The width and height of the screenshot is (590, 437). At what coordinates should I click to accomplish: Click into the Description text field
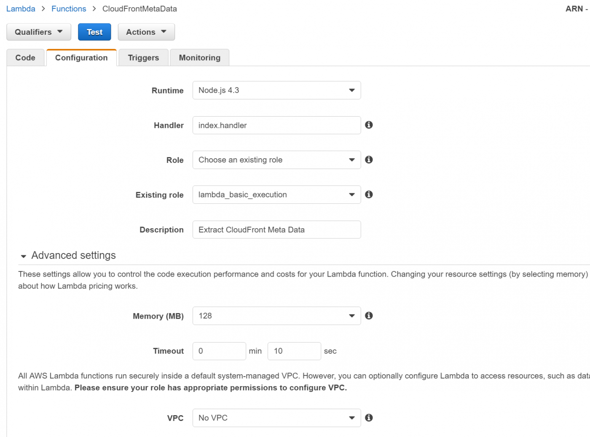(x=276, y=230)
